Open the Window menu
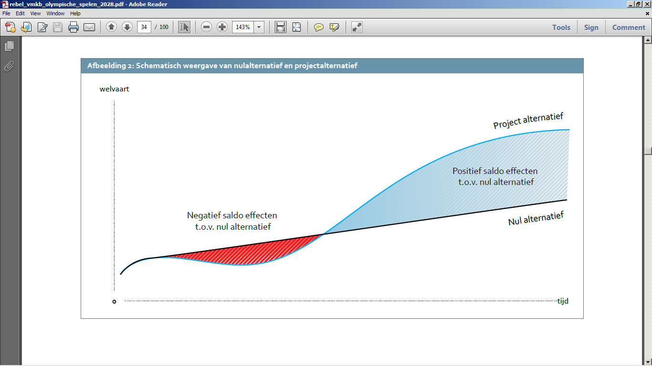Viewport: 652px width, 366px height. pyautogui.click(x=55, y=13)
